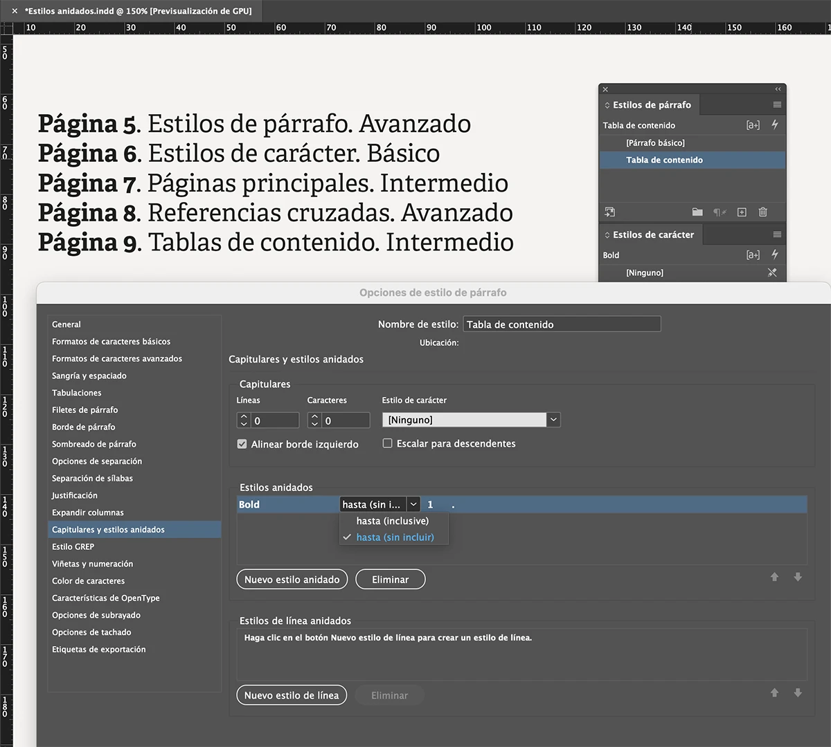Click the [a+] icon in the paragraph styles panel
Viewport: 831px width, 747px height.
(x=753, y=125)
